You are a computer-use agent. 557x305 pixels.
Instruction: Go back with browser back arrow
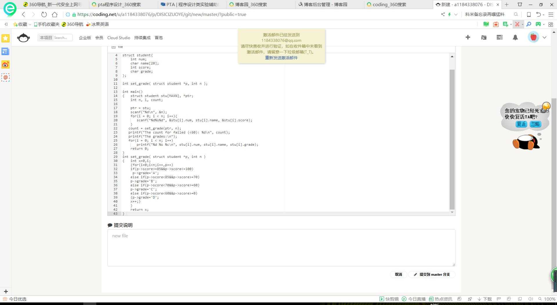(23, 14)
